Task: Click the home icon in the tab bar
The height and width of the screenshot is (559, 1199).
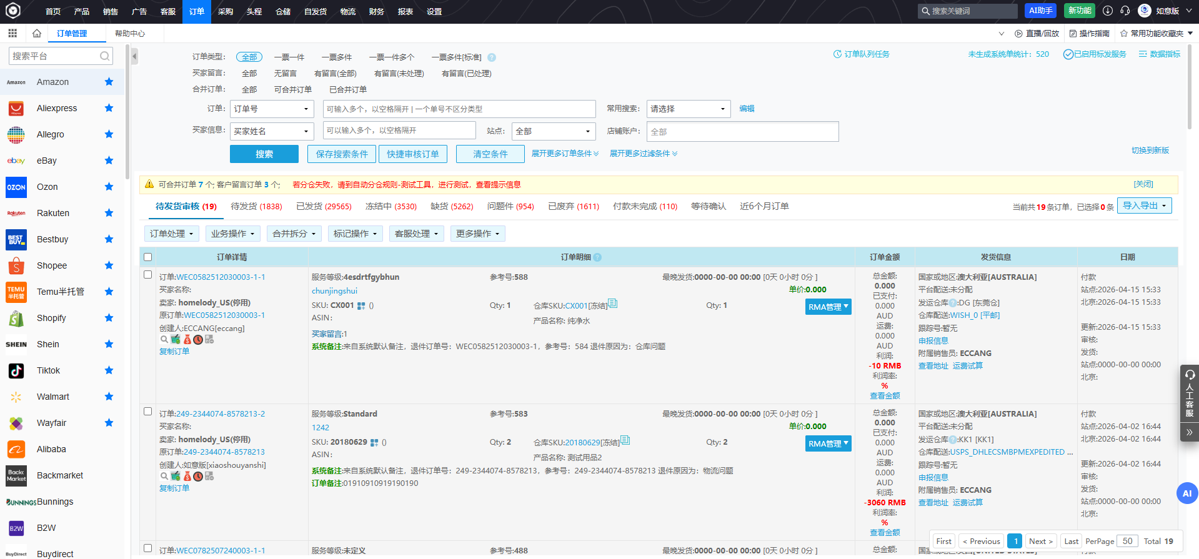Action: click(x=37, y=33)
